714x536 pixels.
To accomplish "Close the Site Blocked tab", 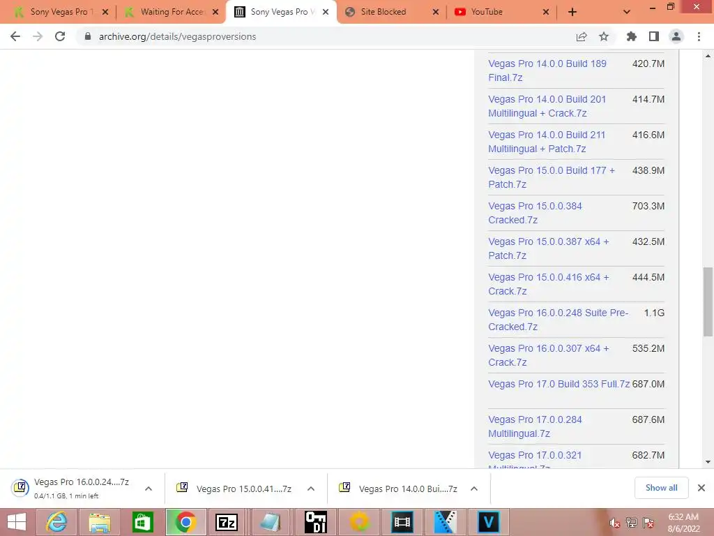I will (436, 13).
